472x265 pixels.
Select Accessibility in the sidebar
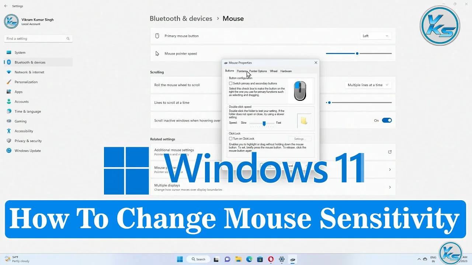click(x=24, y=131)
